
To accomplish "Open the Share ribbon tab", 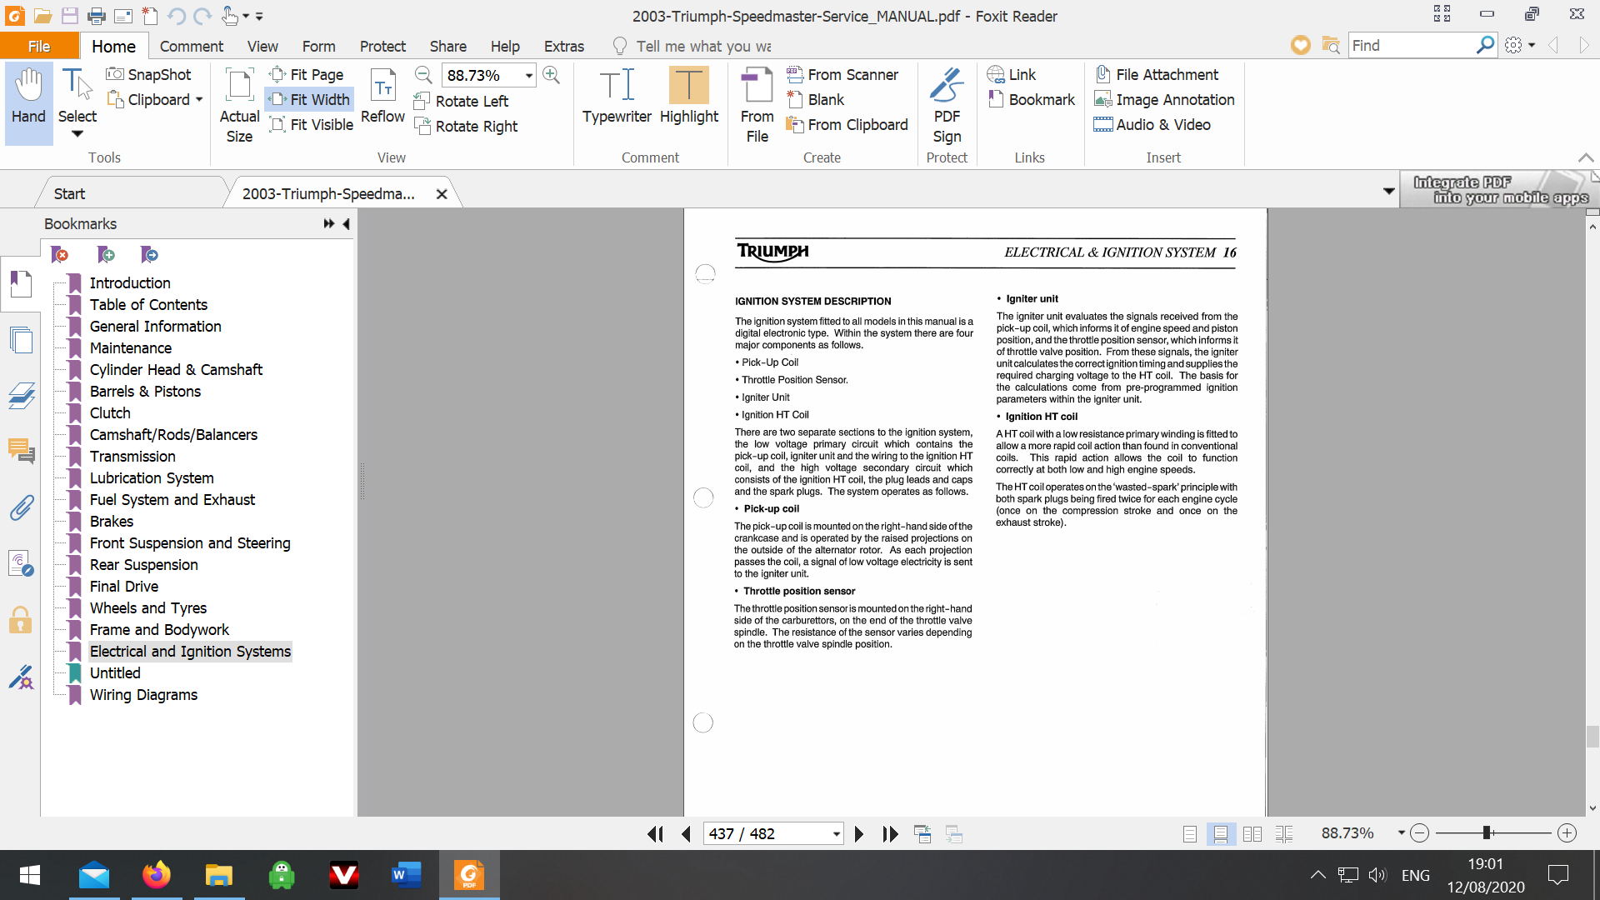I will (x=447, y=46).
